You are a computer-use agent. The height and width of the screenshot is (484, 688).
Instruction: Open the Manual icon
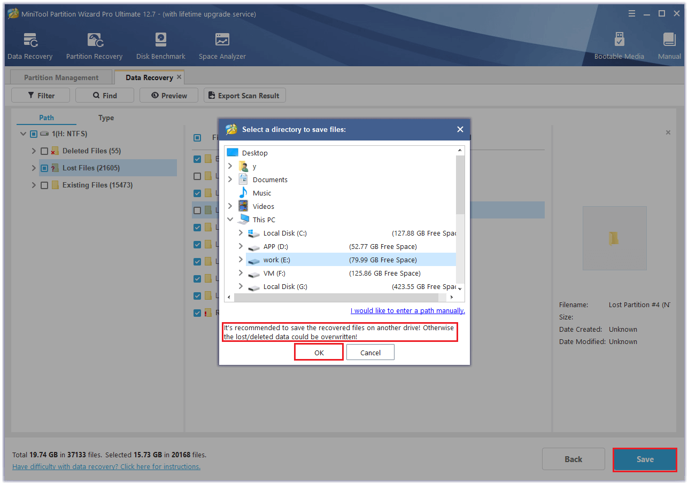click(669, 46)
